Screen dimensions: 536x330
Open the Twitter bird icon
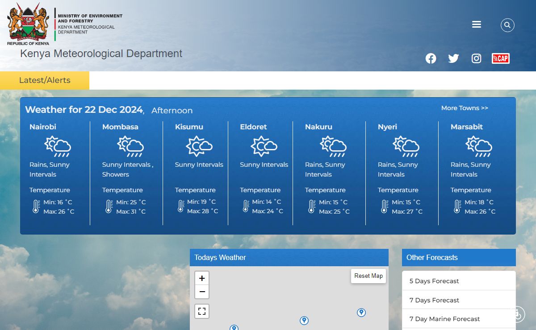click(x=453, y=58)
